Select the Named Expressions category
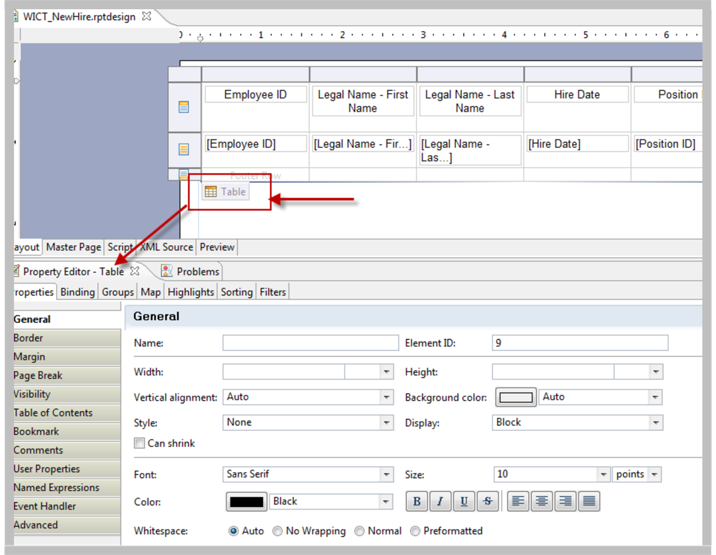 (x=66, y=488)
